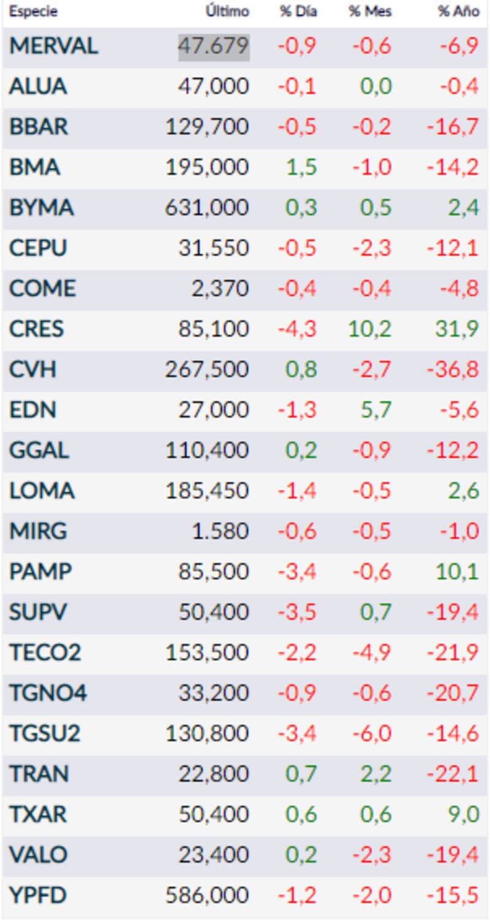Screen dimensions: 490x924
Task: Select the highlighted MERVAL value 47.679
Action: coord(214,47)
